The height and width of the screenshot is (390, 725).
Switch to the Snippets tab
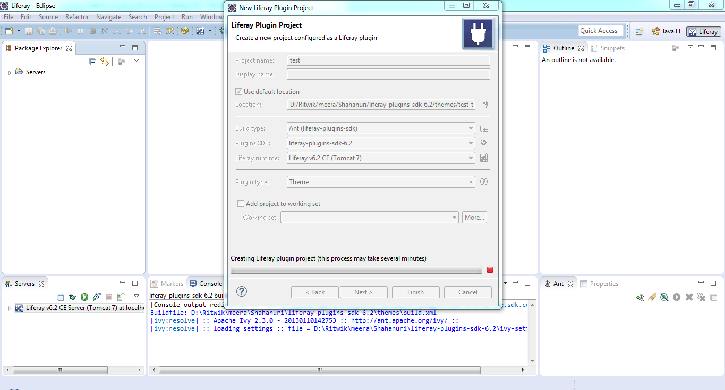pos(608,48)
